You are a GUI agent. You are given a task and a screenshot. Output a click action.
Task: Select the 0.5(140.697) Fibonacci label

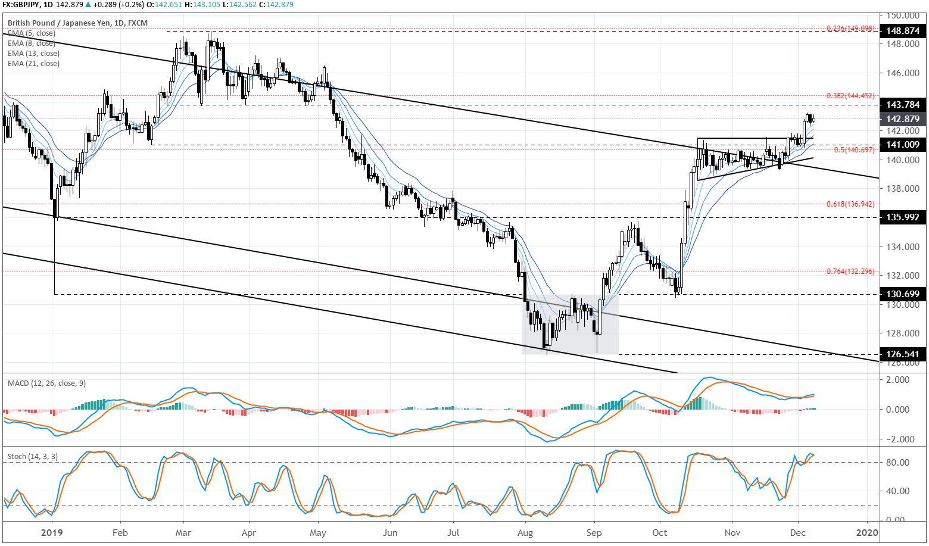click(854, 150)
